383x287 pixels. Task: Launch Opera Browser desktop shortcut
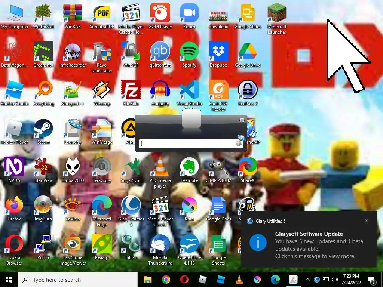coord(15,250)
